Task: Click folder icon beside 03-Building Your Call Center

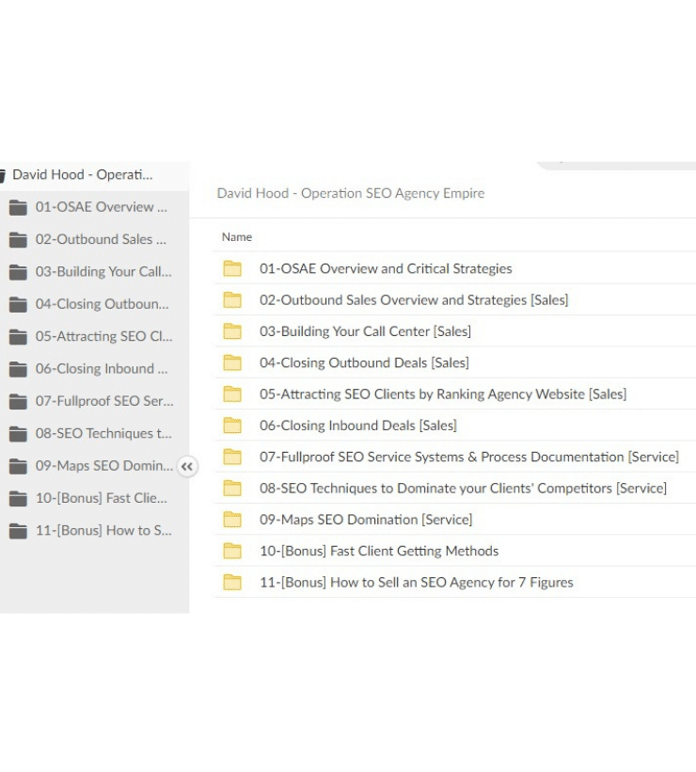Action: (x=232, y=331)
